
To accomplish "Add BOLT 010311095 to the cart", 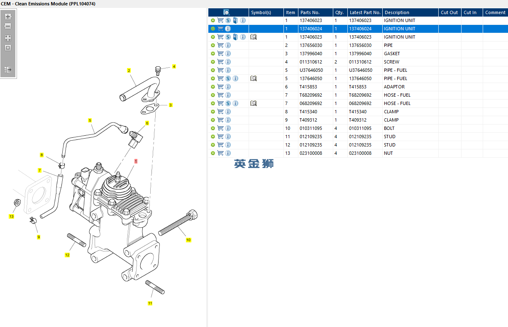I will (x=220, y=128).
